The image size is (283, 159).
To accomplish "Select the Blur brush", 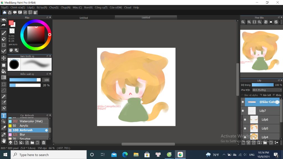I will [x=28, y=134].
